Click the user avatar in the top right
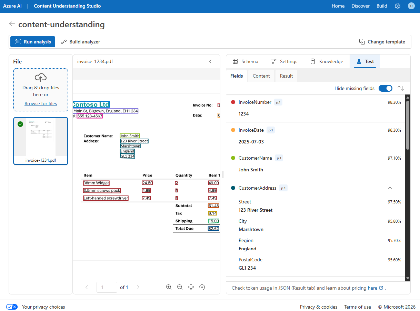This screenshot has width=420, height=311. point(411,6)
